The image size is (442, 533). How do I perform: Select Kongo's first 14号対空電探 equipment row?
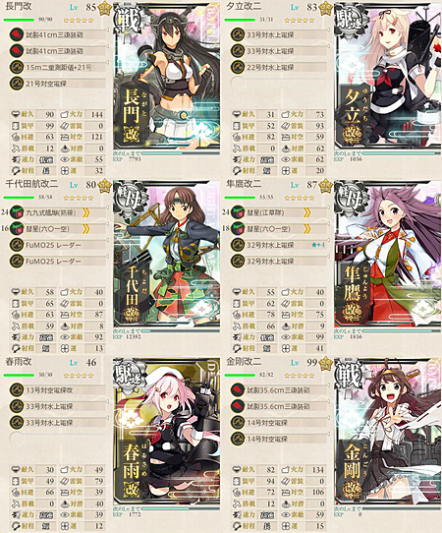click(x=279, y=423)
